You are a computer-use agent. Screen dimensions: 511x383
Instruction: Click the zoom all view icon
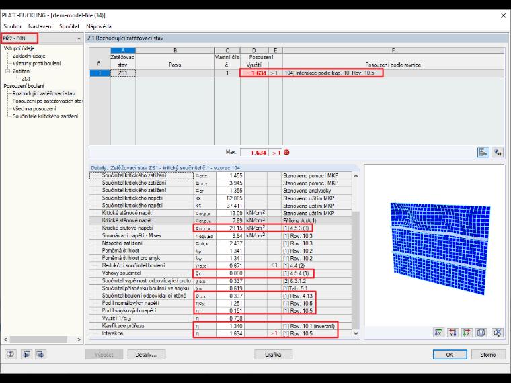[x=498, y=333]
